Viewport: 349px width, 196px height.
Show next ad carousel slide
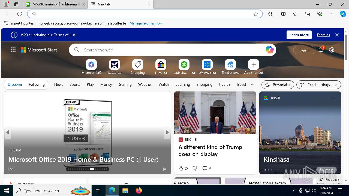click(x=167, y=132)
